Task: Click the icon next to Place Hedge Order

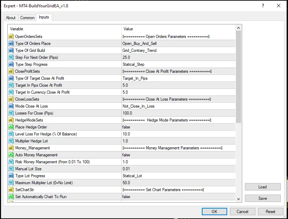Action: tap(11, 127)
